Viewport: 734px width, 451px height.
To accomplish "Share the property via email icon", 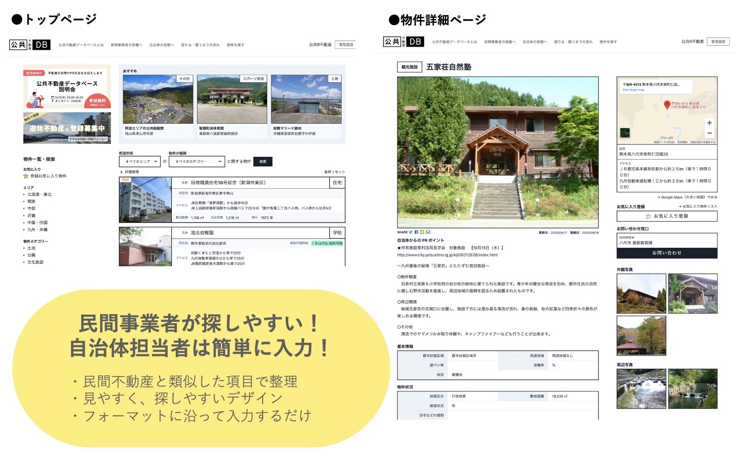I will pyautogui.click(x=428, y=232).
